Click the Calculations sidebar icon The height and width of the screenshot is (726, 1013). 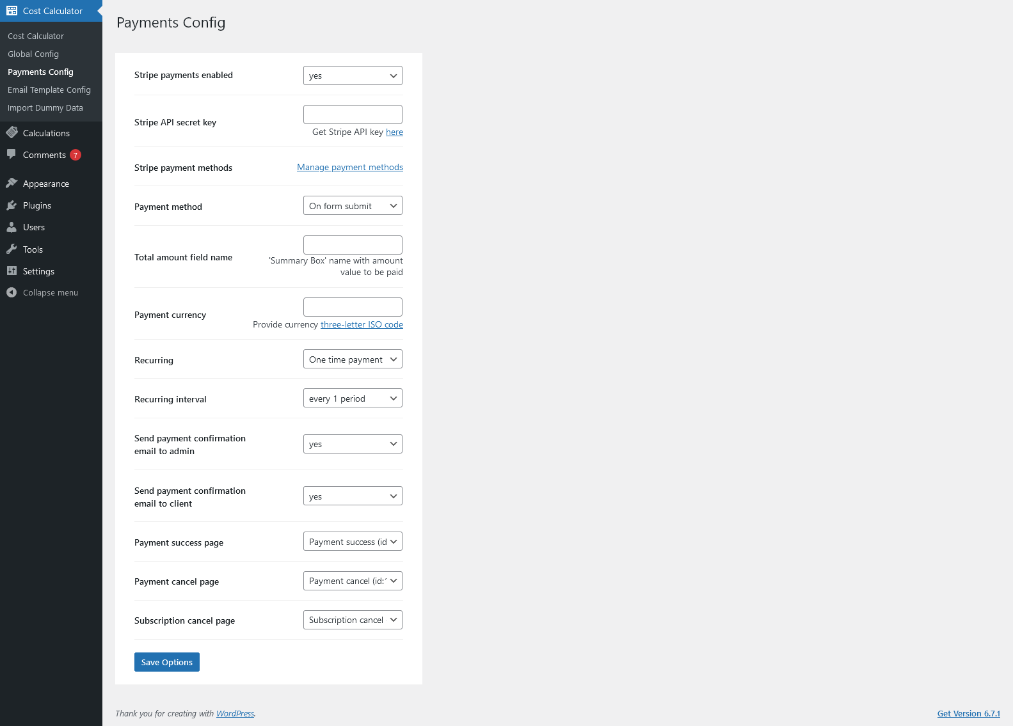pyautogui.click(x=12, y=133)
